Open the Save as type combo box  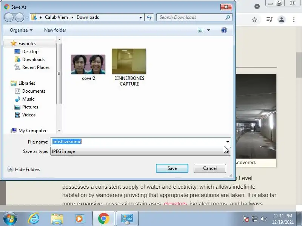[140, 151]
